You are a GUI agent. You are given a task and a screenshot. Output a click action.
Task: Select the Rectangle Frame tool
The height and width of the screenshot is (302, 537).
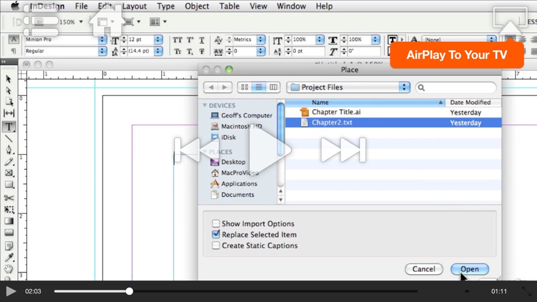[x=8, y=173]
